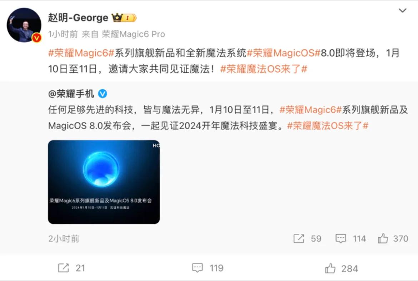The height and width of the screenshot is (281, 418).
Task: Open the first #荣耀Magic6# hashtag in the post
Action: tap(81, 53)
